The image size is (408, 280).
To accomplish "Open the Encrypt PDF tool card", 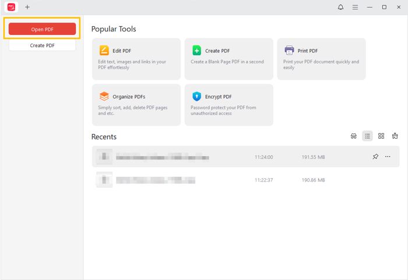I will pos(228,105).
